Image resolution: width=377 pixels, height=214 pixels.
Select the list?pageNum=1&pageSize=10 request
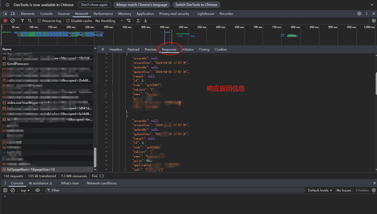[47, 169]
